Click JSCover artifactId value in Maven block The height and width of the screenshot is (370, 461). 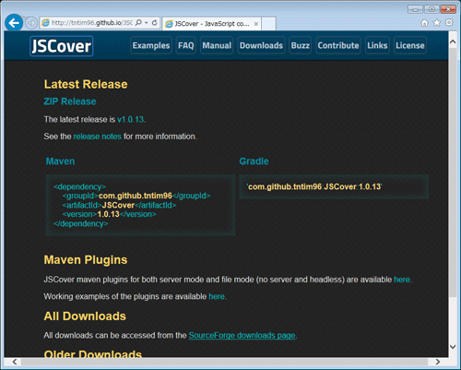(118, 205)
